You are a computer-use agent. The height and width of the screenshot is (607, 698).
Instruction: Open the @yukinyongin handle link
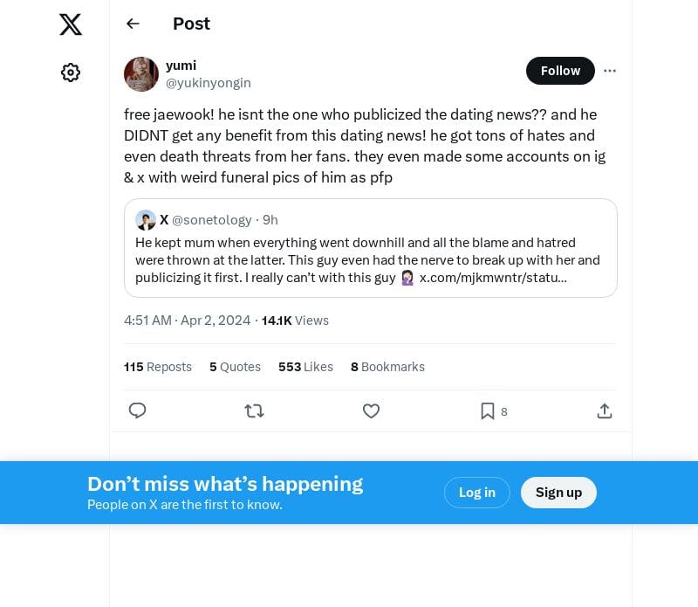209,83
